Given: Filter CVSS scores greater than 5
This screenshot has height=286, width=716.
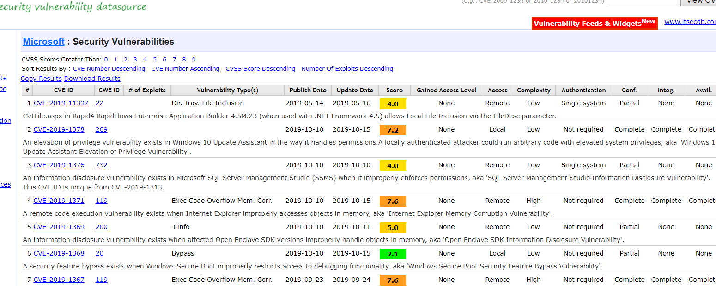Looking at the screenshot, I should click(x=155, y=59).
